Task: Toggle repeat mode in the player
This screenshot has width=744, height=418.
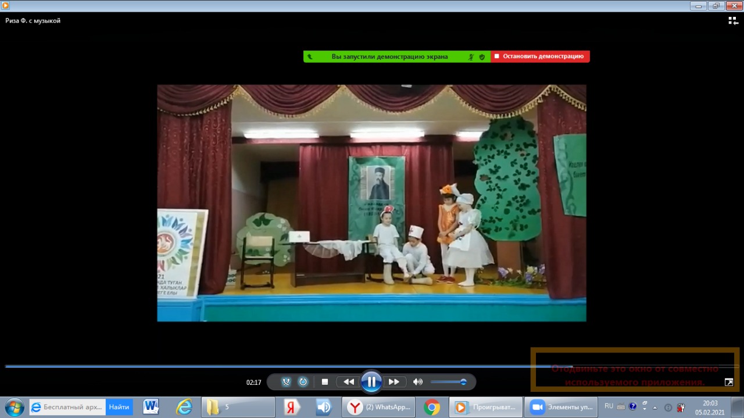Action: 303,382
